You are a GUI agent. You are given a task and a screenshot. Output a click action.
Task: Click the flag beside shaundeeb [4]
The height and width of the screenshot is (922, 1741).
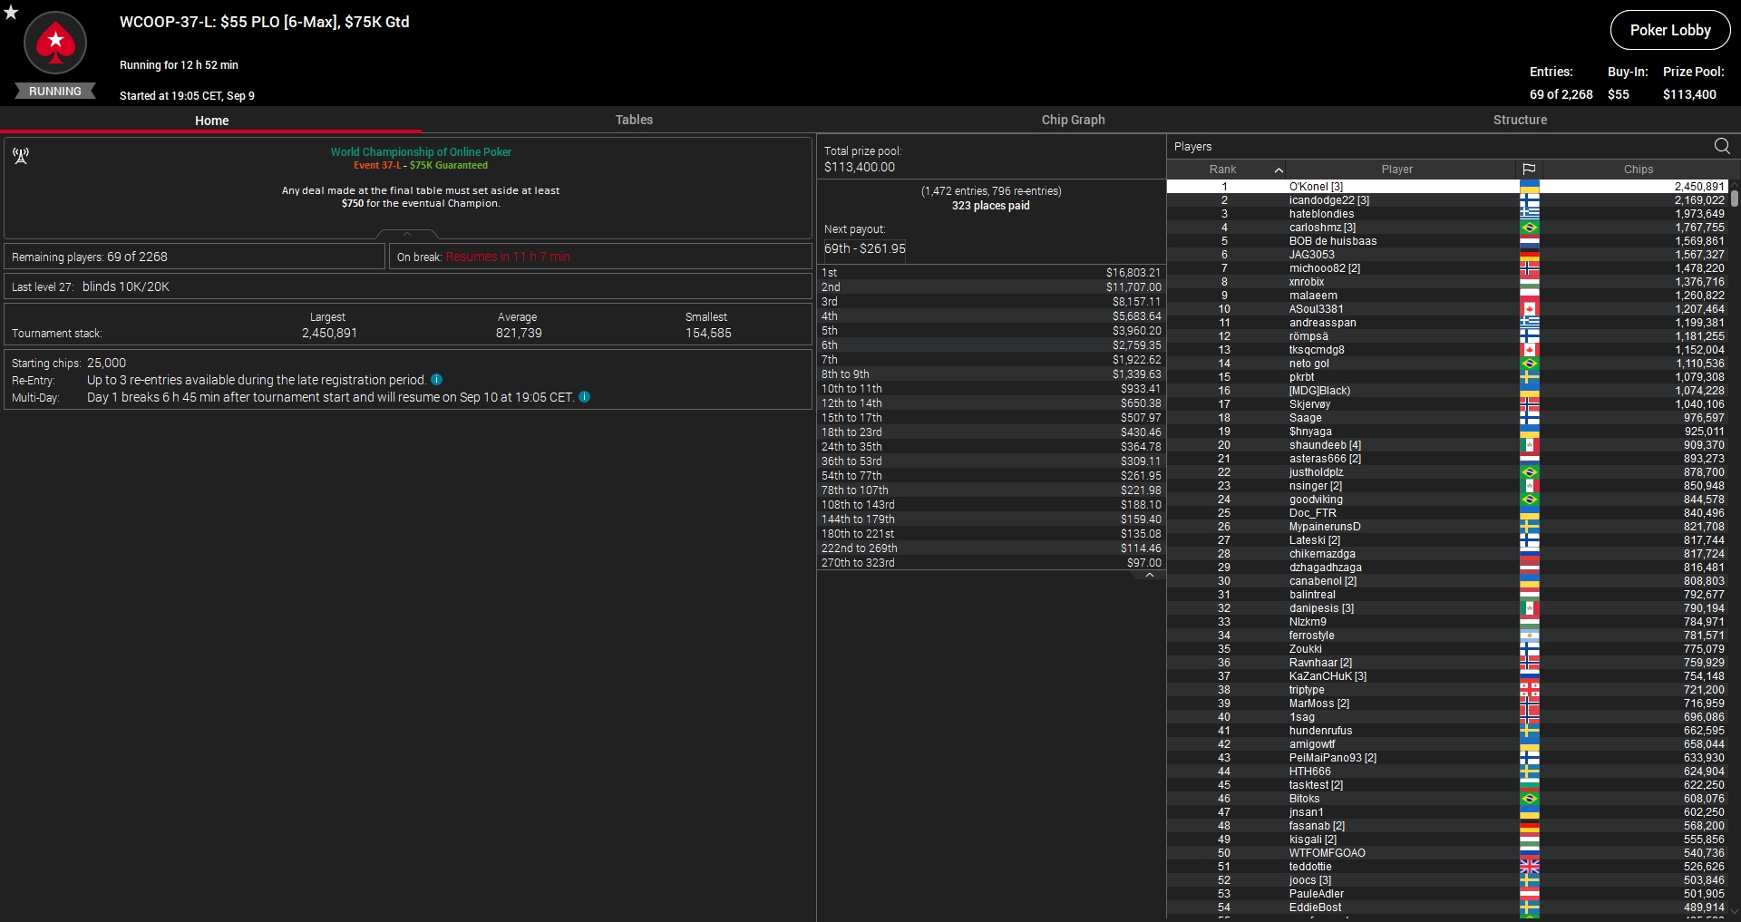[x=1530, y=445]
